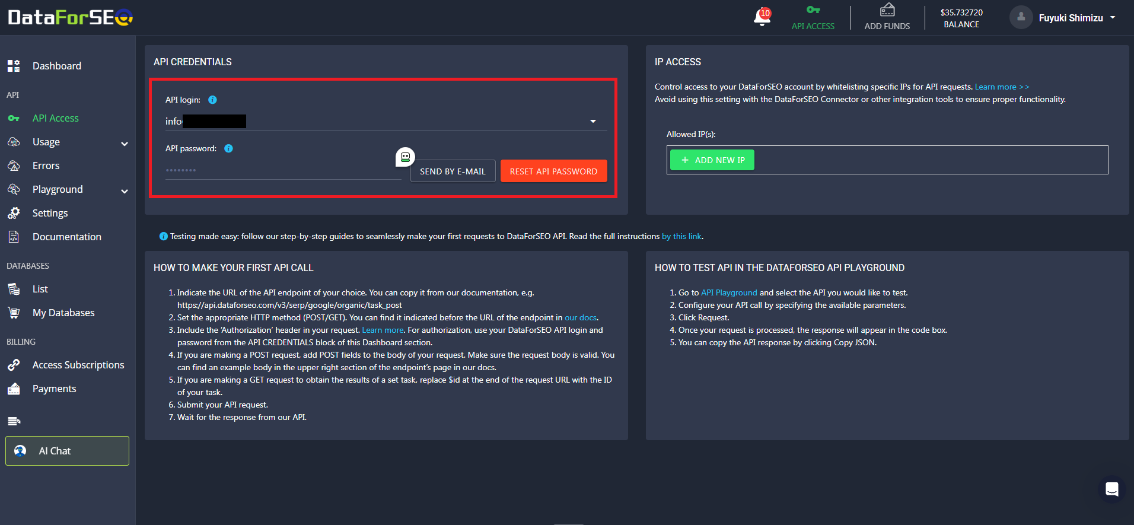Click the API CREDENTIALS heading
The height and width of the screenshot is (525, 1134).
[x=193, y=62]
